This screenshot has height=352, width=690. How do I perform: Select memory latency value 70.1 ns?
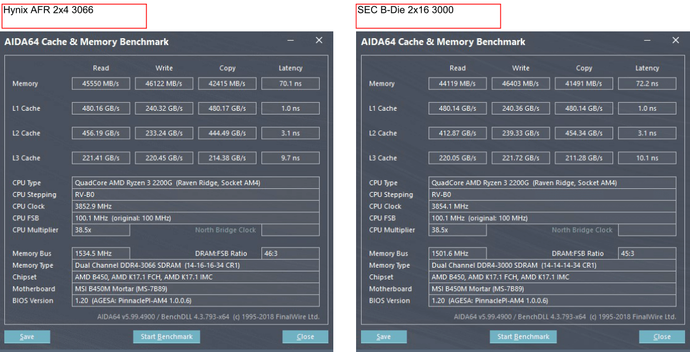pos(290,84)
